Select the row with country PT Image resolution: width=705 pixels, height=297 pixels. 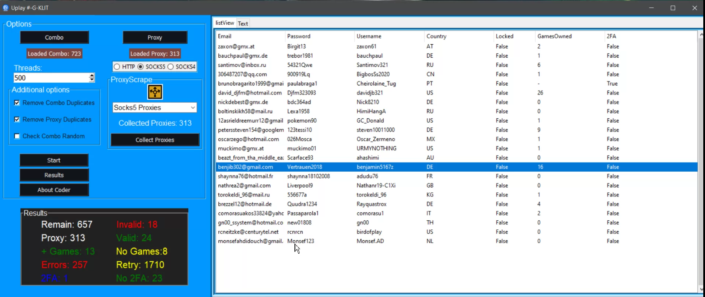(456, 83)
